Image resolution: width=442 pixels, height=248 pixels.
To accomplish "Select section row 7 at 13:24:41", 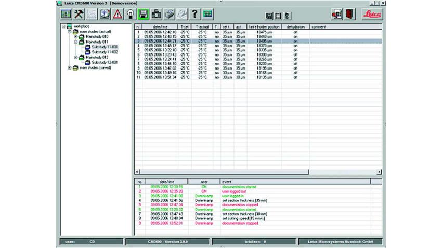I will 258,59.
